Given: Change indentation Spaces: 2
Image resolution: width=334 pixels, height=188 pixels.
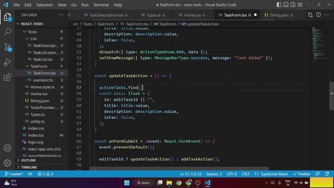Looking at the screenshot, I should coord(214,174).
